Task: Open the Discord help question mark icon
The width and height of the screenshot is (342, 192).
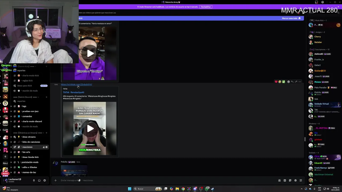Action: pos(322,2)
